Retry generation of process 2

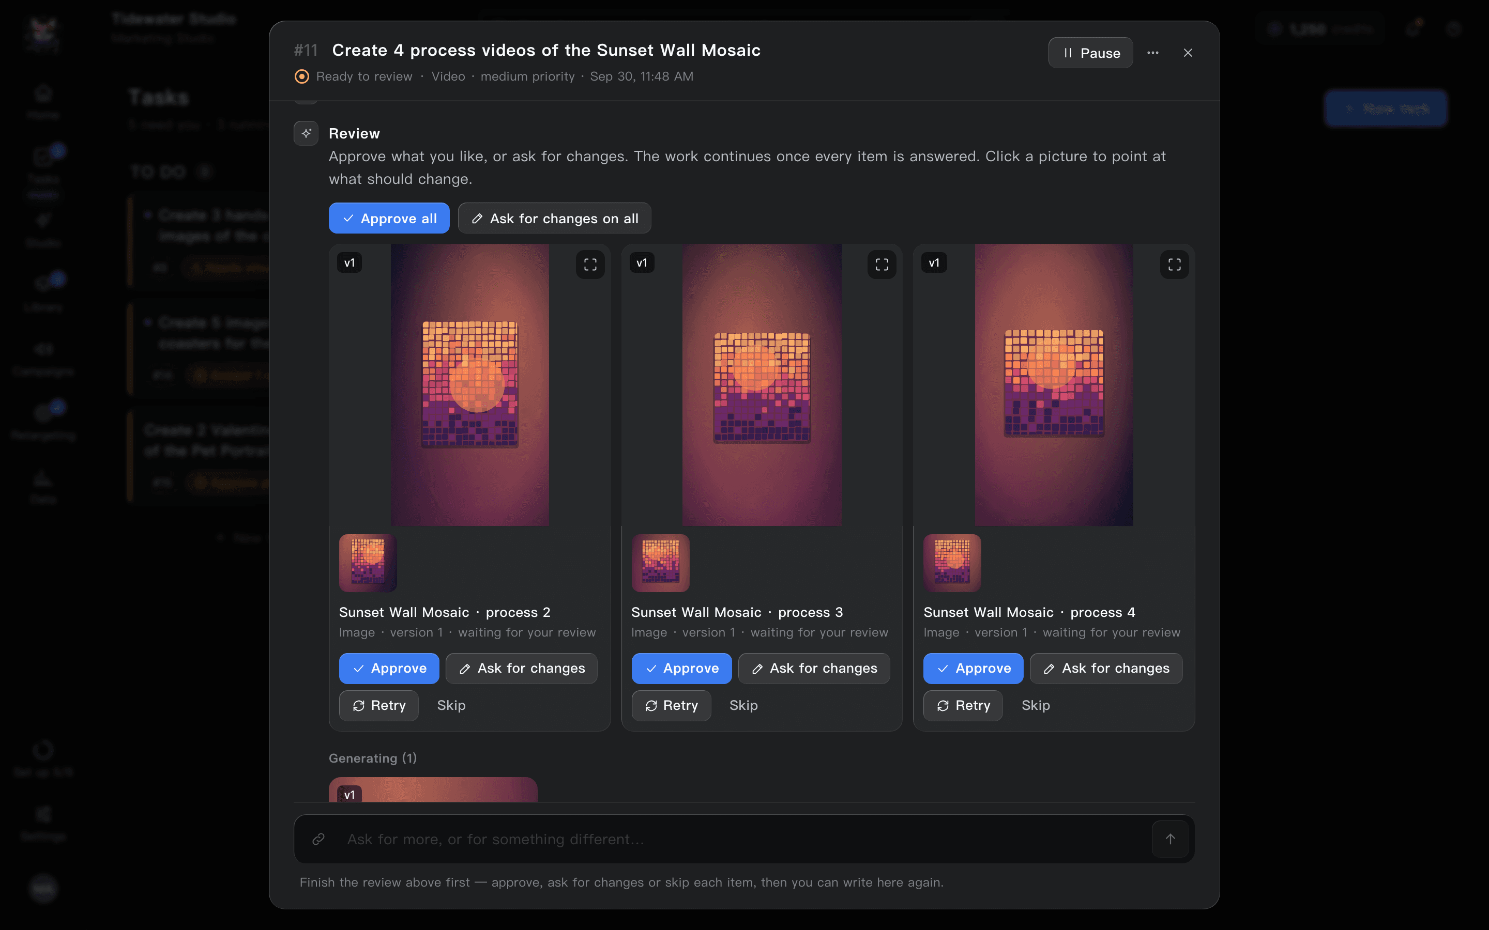click(379, 705)
